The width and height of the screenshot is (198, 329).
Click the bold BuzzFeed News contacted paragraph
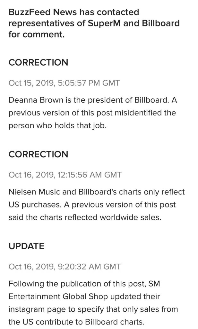[x=94, y=23]
